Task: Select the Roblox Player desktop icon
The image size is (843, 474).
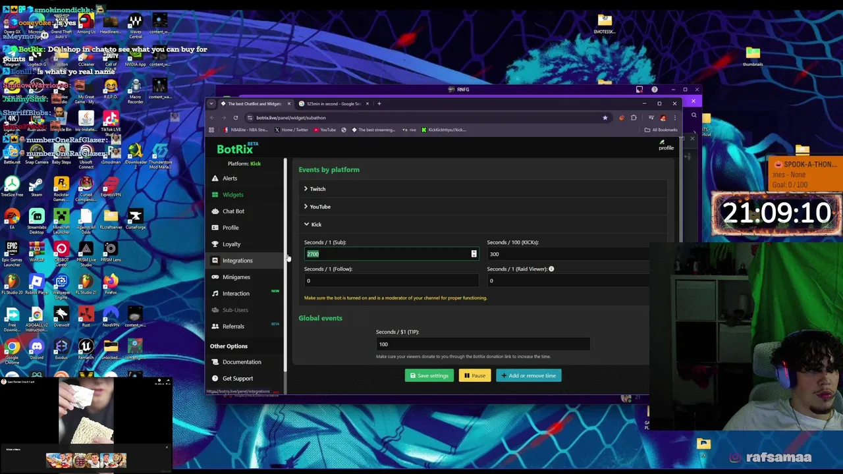Action: [36, 285]
